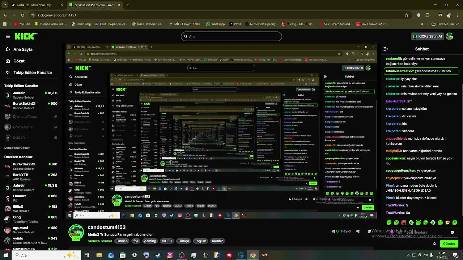Open Instagram from the Windows taskbar
The width and height of the screenshot is (463, 260).
[170, 255]
